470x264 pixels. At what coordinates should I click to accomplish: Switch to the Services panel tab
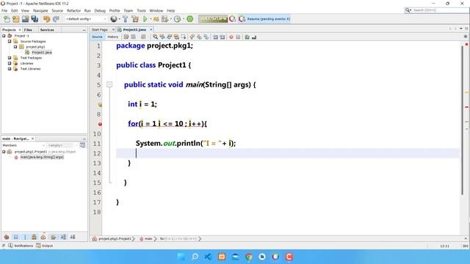pos(47,30)
